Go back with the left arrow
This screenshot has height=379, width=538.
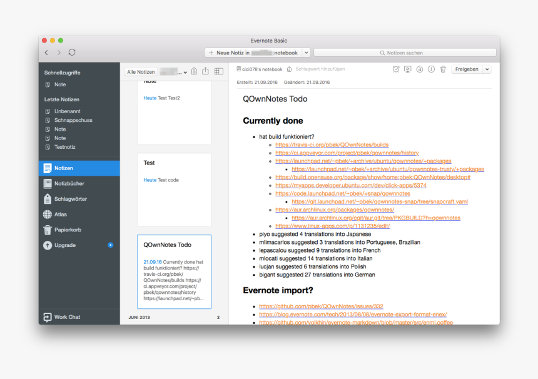click(46, 53)
